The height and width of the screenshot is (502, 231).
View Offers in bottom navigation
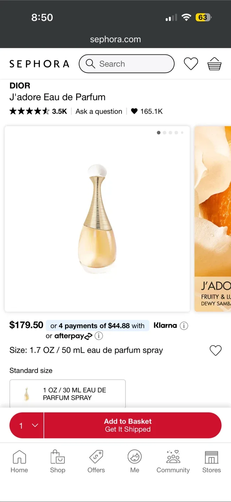point(96,461)
